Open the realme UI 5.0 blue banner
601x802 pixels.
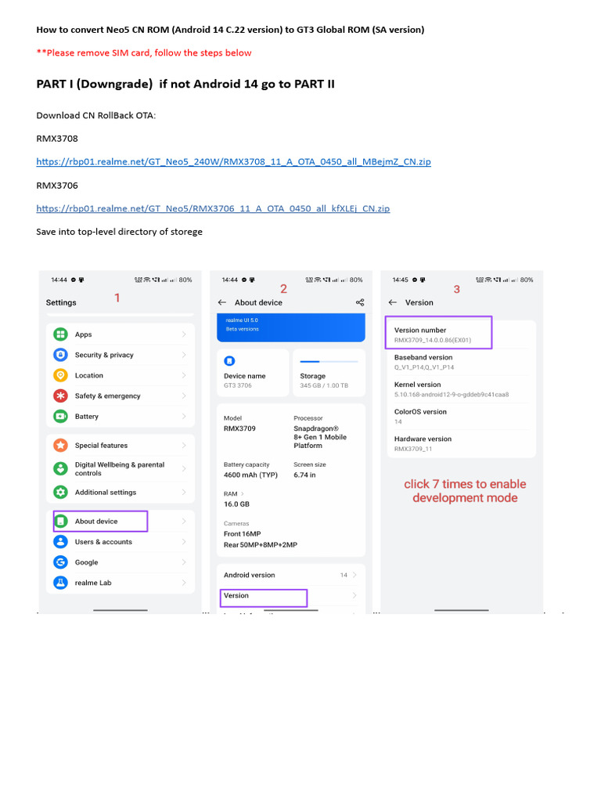coord(291,327)
